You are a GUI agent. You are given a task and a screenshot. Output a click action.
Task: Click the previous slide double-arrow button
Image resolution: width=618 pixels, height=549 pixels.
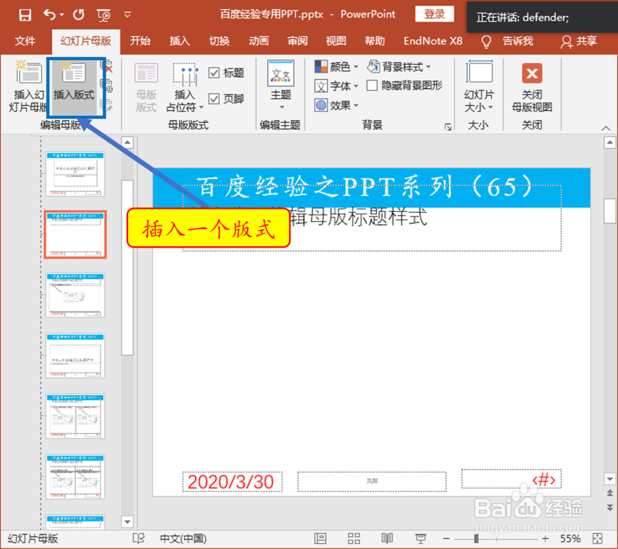point(610,492)
